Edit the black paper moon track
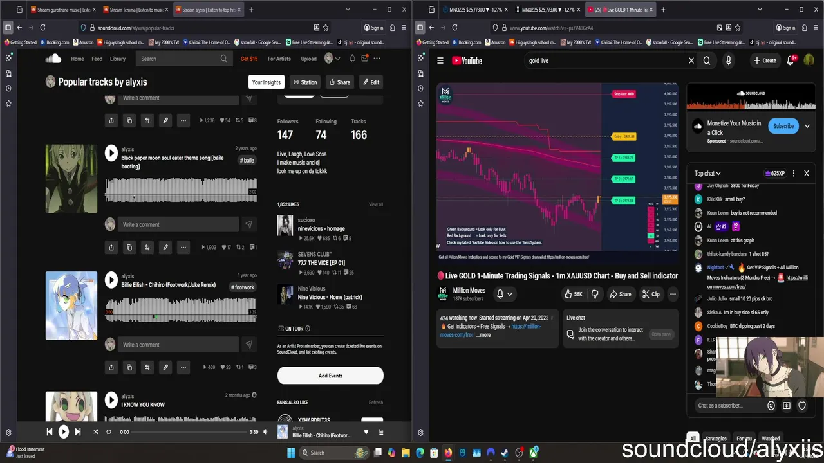Image resolution: width=824 pixels, height=463 pixels. tap(165, 247)
